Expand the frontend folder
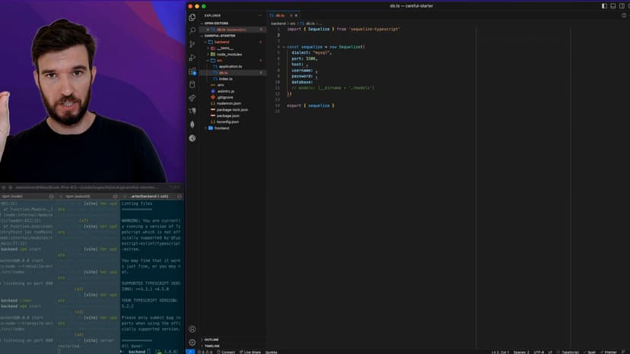Viewport: 630px width, 354px height. (221, 128)
